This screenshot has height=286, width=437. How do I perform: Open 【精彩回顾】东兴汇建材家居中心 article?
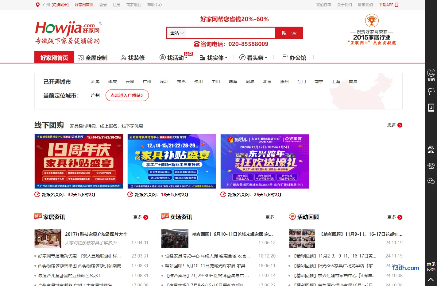tap(335, 276)
